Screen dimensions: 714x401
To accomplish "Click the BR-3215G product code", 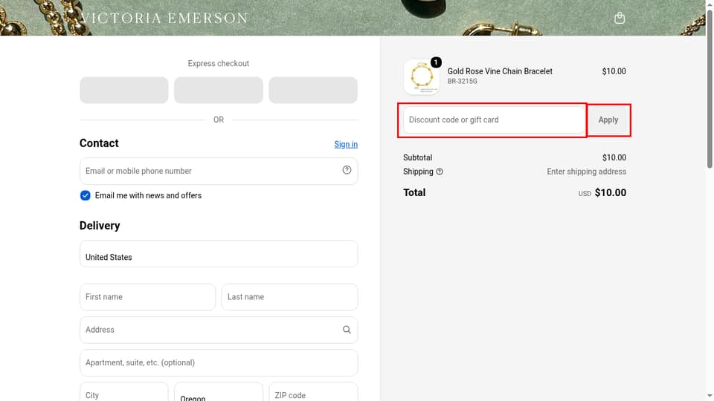I will (462, 82).
